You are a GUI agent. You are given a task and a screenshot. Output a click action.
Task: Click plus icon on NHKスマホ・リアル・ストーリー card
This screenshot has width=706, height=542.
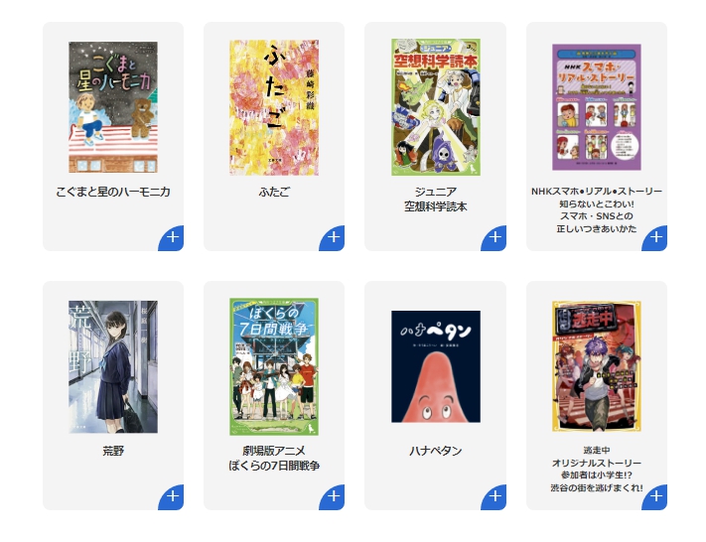[655, 238]
